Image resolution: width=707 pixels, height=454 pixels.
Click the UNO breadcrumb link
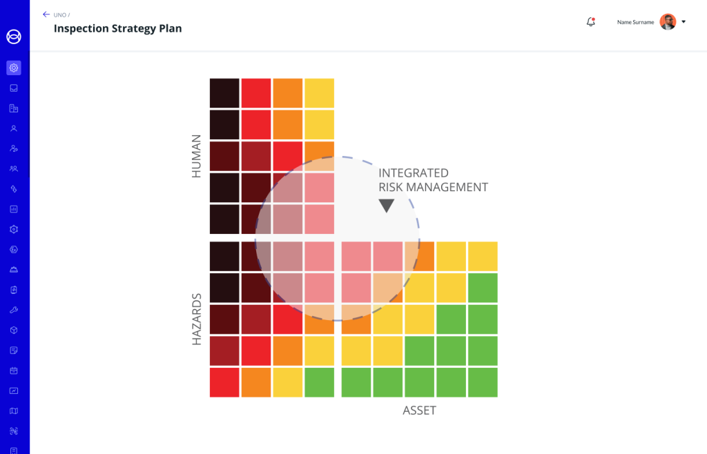60,14
